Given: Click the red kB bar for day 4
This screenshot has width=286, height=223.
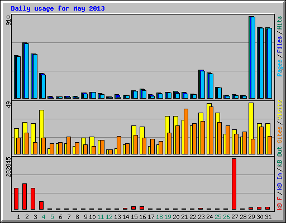Looking at the screenshot, I should tap(41, 205).
